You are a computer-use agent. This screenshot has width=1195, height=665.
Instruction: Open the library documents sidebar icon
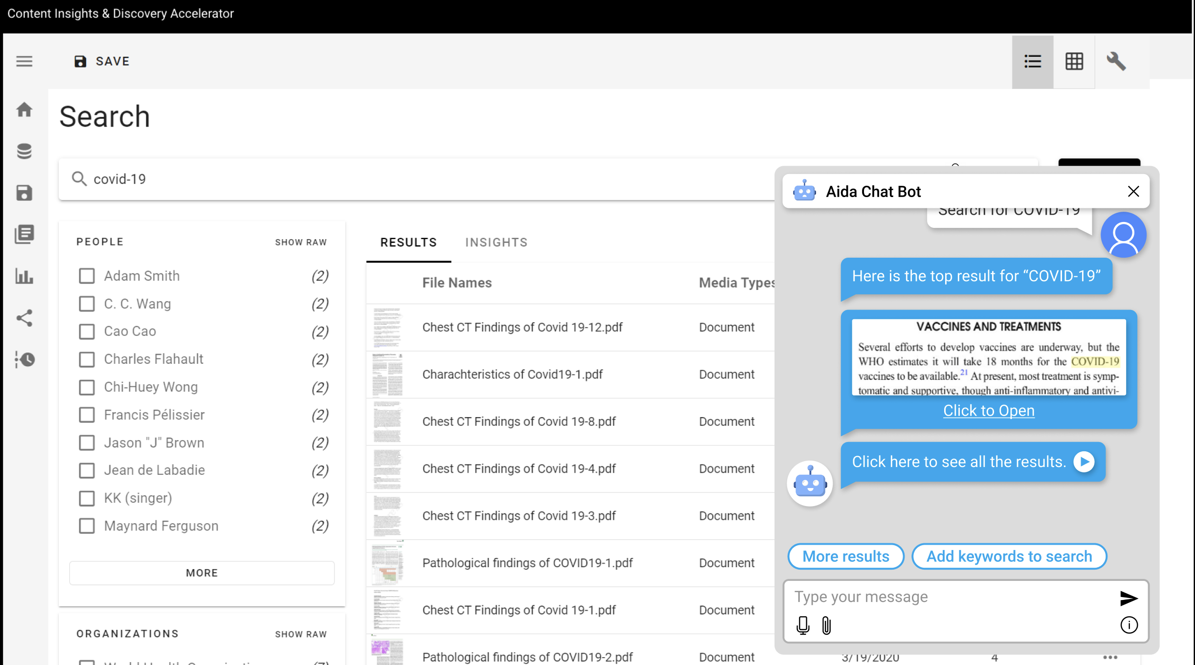(x=24, y=234)
